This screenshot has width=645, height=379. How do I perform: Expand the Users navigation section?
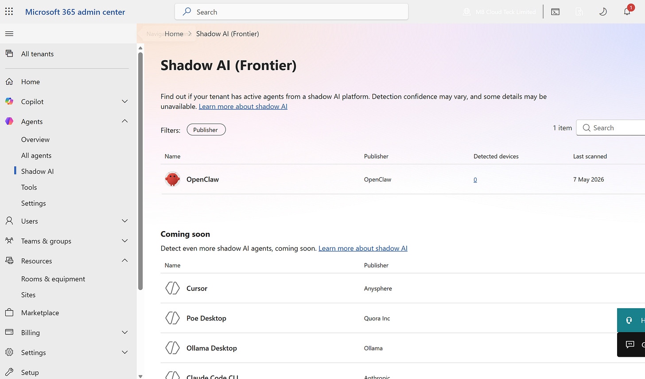coord(125,221)
